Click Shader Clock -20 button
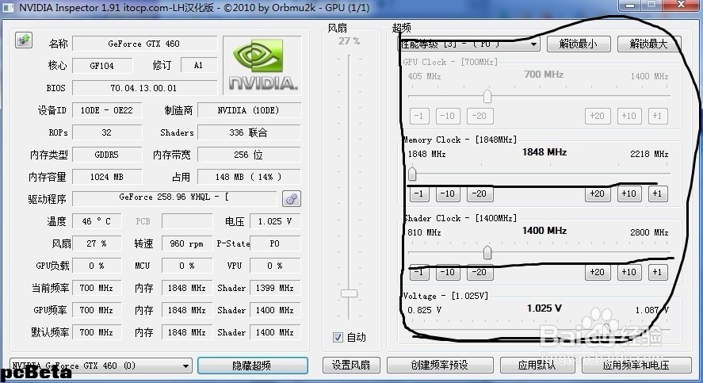This screenshot has height=383, width=703. pyautogui.click(x=479, y=272)
